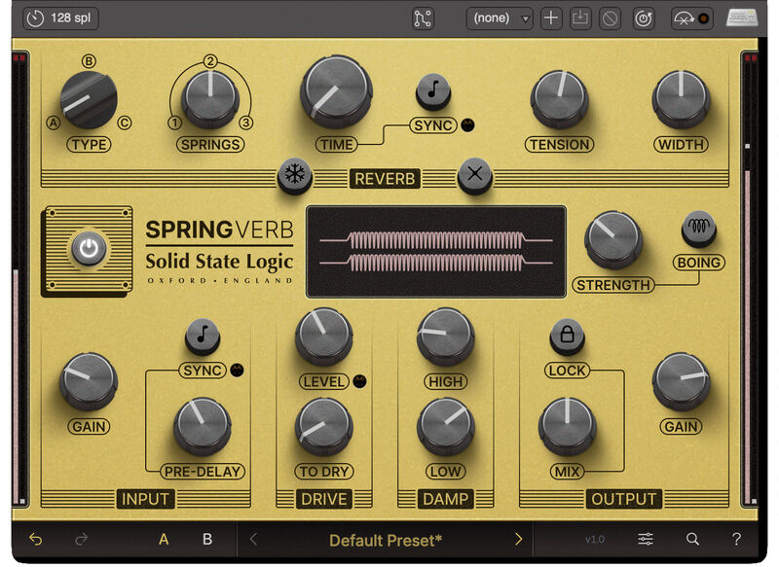Viewport: 779px width, 567px height.
Task: Click the damp HIGH knob
Action: tap(446, 337)
